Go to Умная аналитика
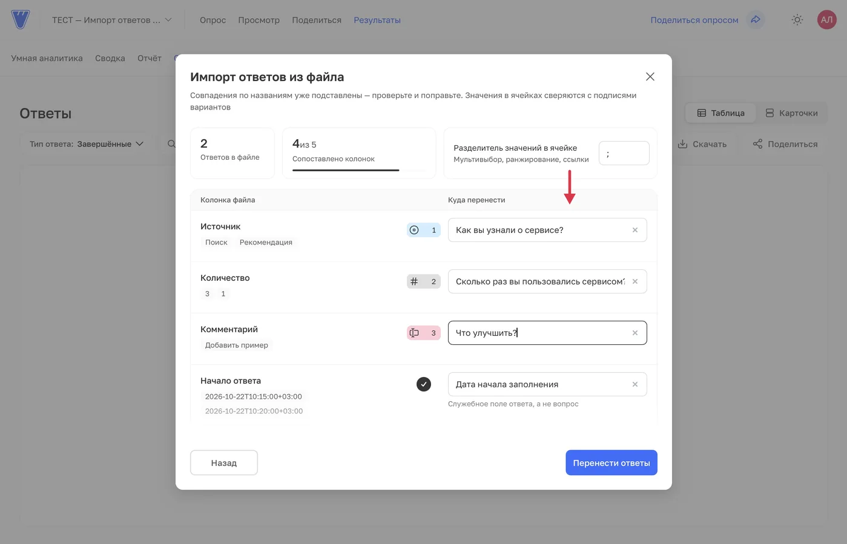This screenshot has height=544, width=847. [47, 58]
